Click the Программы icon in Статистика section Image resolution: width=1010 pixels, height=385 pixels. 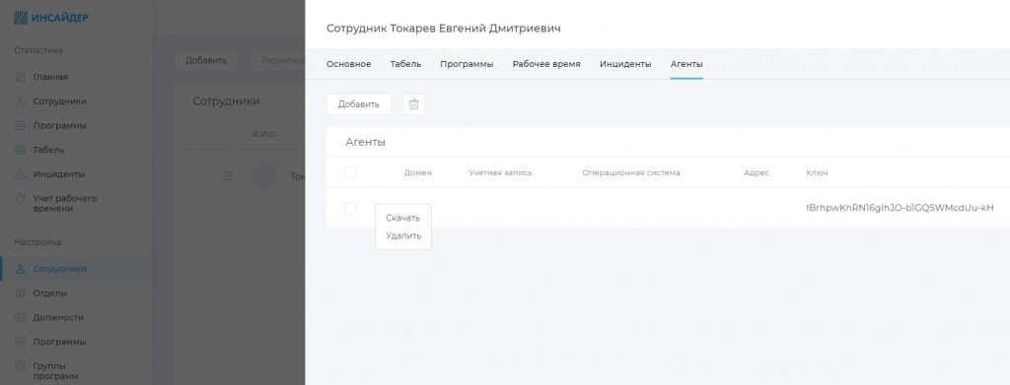[x=20, y=126]
